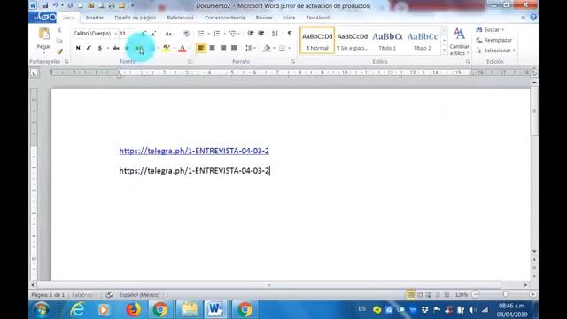
Task: Expand the Styles gallery more arrow
Action: [445, 51]
